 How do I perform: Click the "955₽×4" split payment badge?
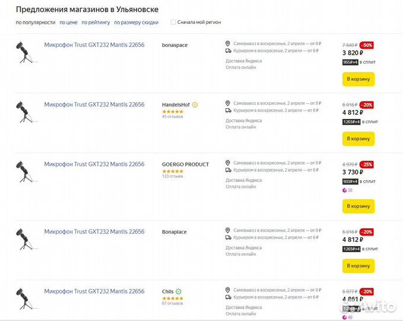point(351,62)
